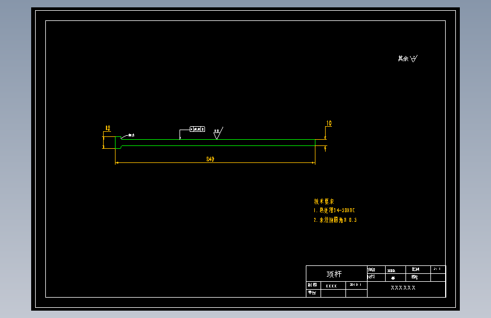Click the 比例 label in title block
Screen dimensions: 491x318
click(416, 269)
